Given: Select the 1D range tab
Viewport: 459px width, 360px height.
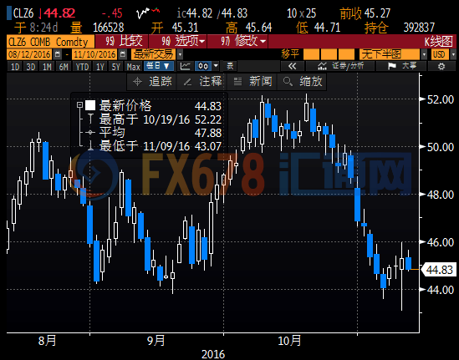Looking at the screenshot, I should [15, 67].
